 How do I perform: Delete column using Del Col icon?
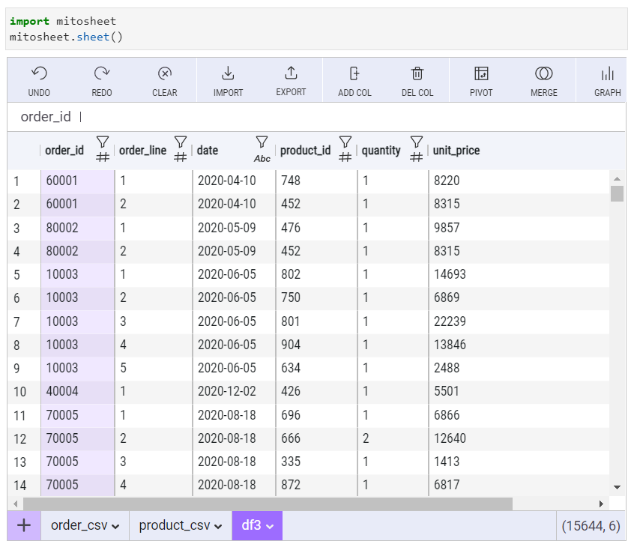click(x=417, y=73)
